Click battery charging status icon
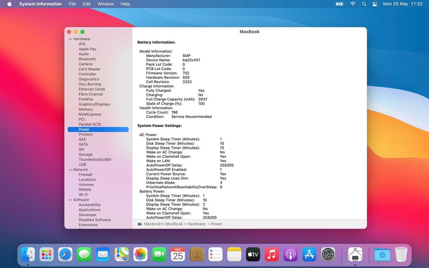Screen dimensions: 429x268 click(x=339, y=4)
